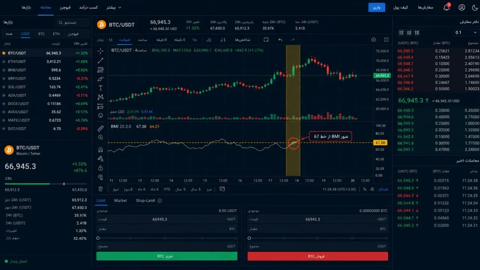Open the Fibonacci lines tool
Image resolution: width=480 pixels, height=270 pixels.
pos(100,70)
